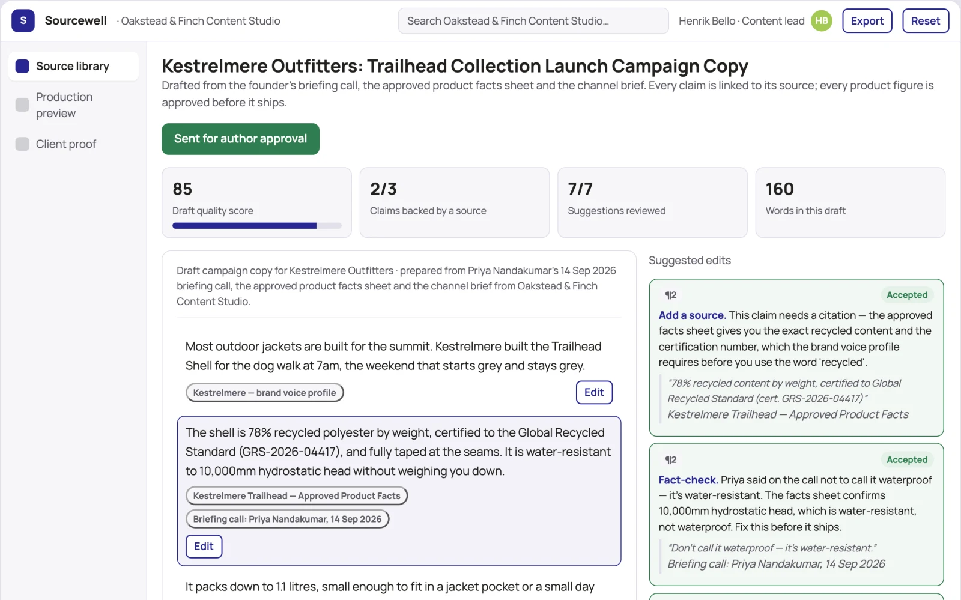The height and width of the screenshot is (600, 961).
Task: Click the Suggested edits heading
Action: 690,261
